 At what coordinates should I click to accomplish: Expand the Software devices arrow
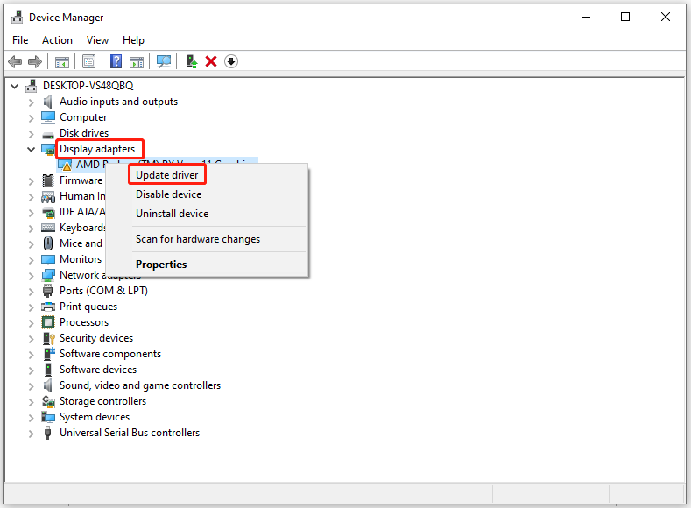coord(31,370)
